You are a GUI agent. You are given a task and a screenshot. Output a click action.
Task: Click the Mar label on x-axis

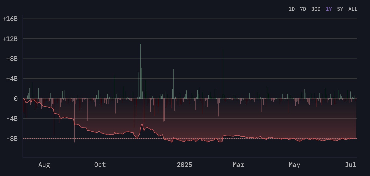click(238, 165)
